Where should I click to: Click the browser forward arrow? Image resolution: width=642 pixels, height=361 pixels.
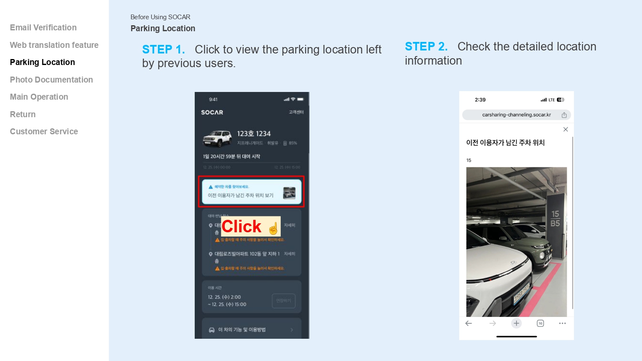click(x=493, y=323)
